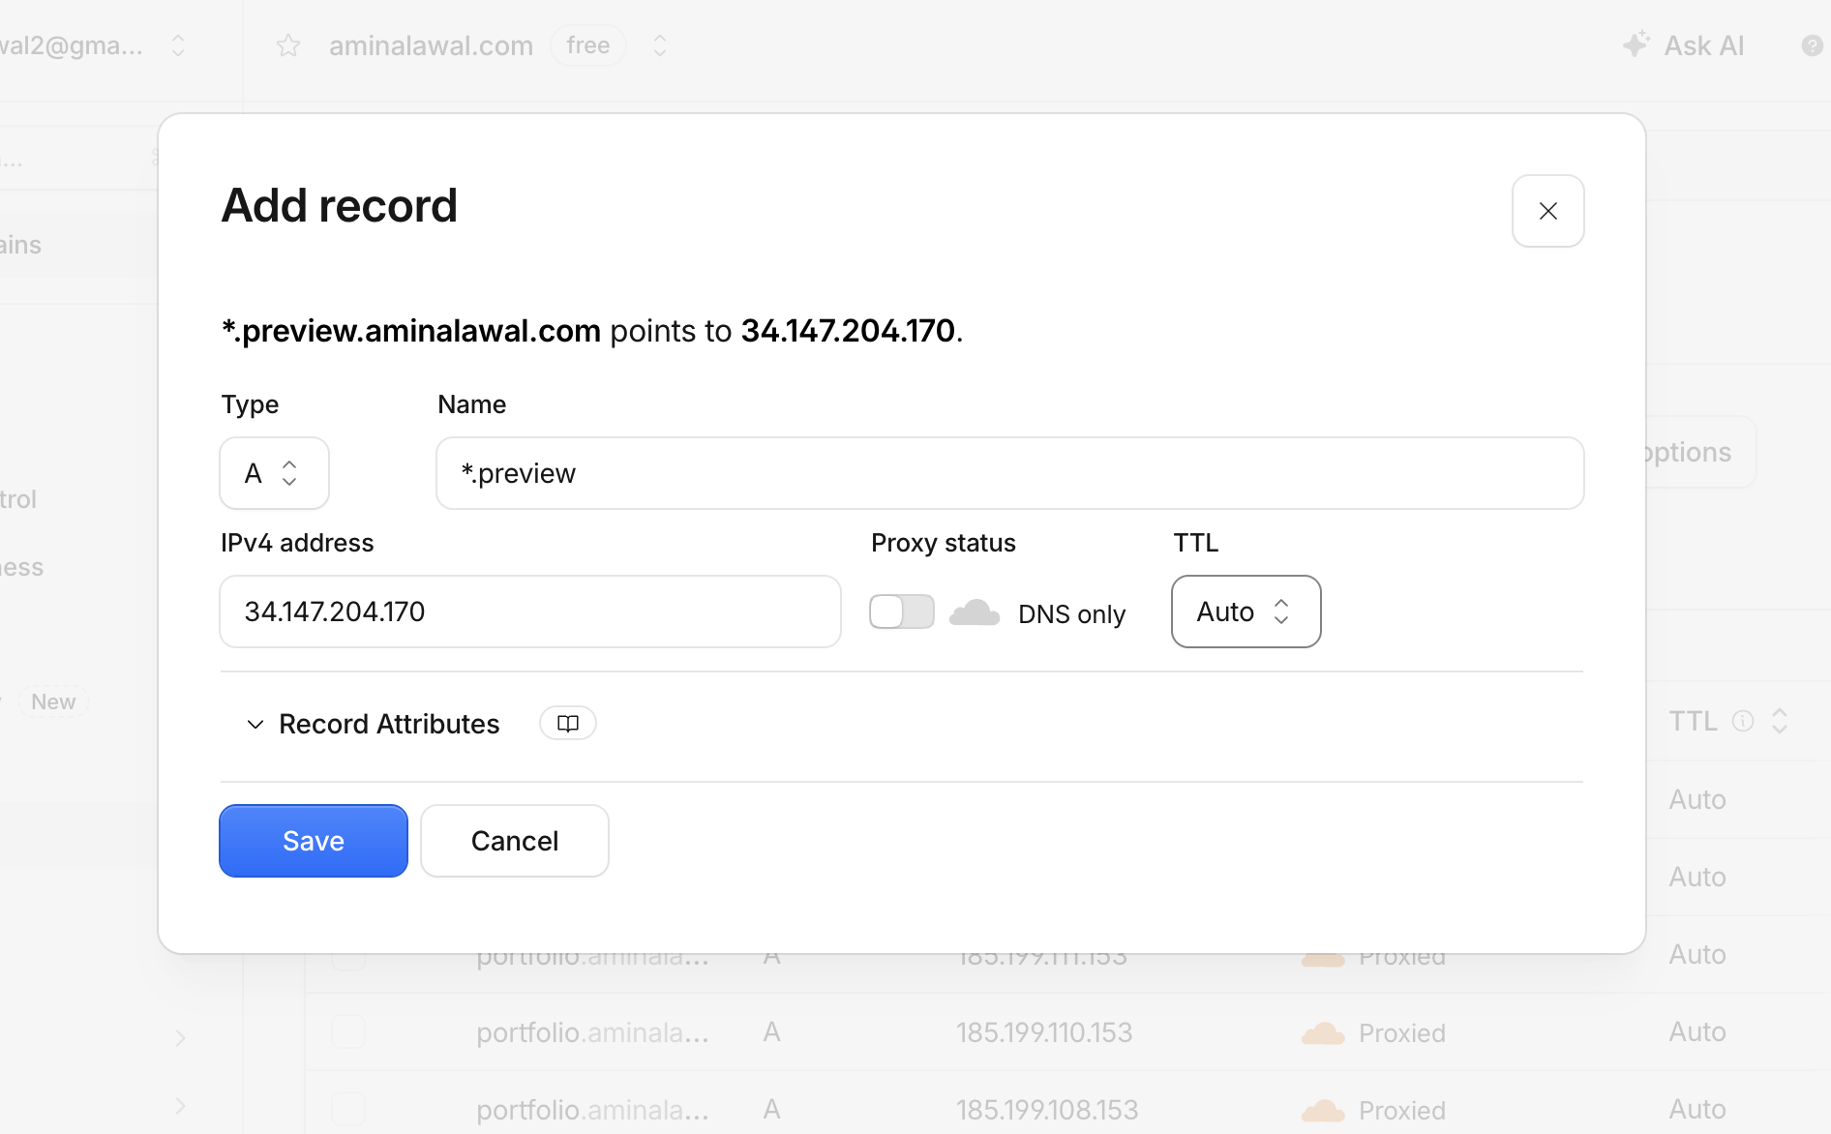Click the DNS only cloud icon
Image resolution: width=1831 pixels, height=1134 pixels.
pos(975,612)
